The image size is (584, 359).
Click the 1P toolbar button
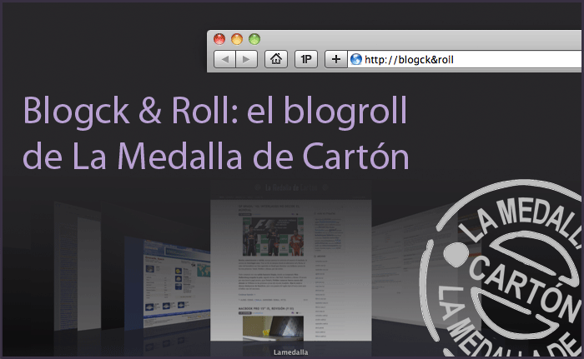point(306,59)
